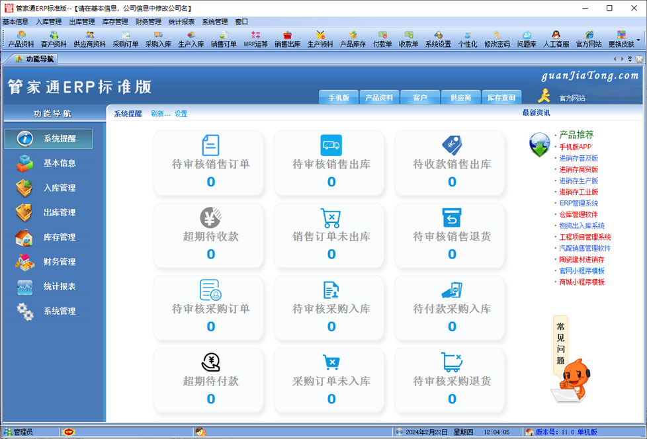This screenshot has height=439, width=647.
Task: Click the 待审核销售订单 reminder card
Action: coord(211,163)
